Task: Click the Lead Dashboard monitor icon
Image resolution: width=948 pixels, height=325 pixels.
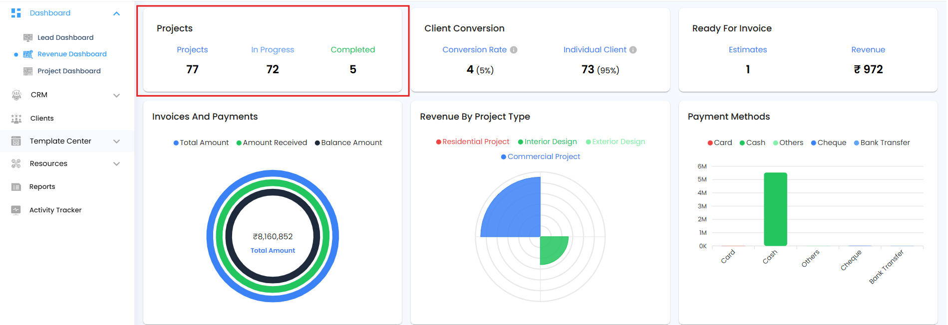Action: pos(28,37)
